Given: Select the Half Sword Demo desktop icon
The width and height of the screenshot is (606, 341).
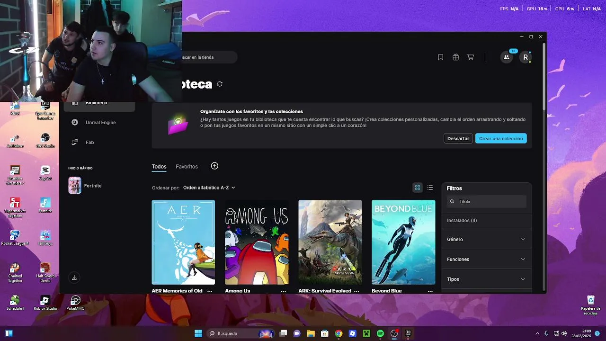Looking at the screenshot, I should (45, 273).
